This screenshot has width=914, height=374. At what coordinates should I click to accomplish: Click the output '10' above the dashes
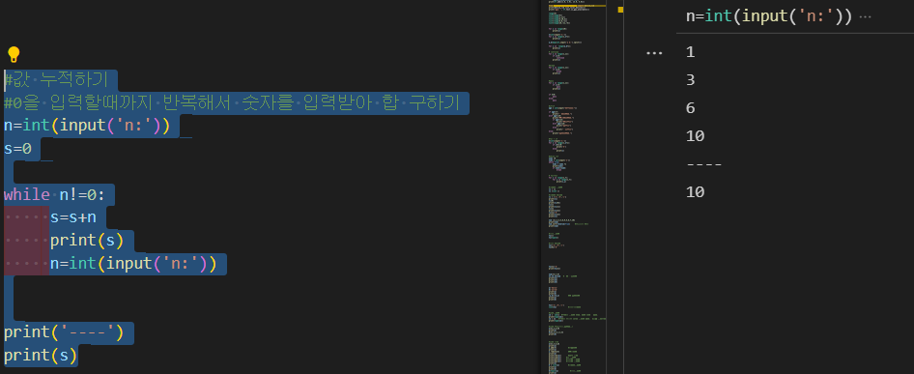[696, 136]
